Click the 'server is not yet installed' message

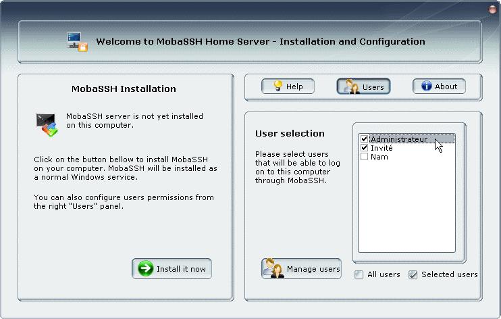pyautogui.click(x=134, y=120)
